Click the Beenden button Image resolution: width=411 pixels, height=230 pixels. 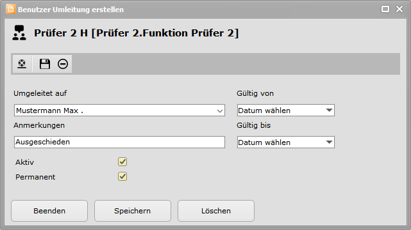(49, 211)
